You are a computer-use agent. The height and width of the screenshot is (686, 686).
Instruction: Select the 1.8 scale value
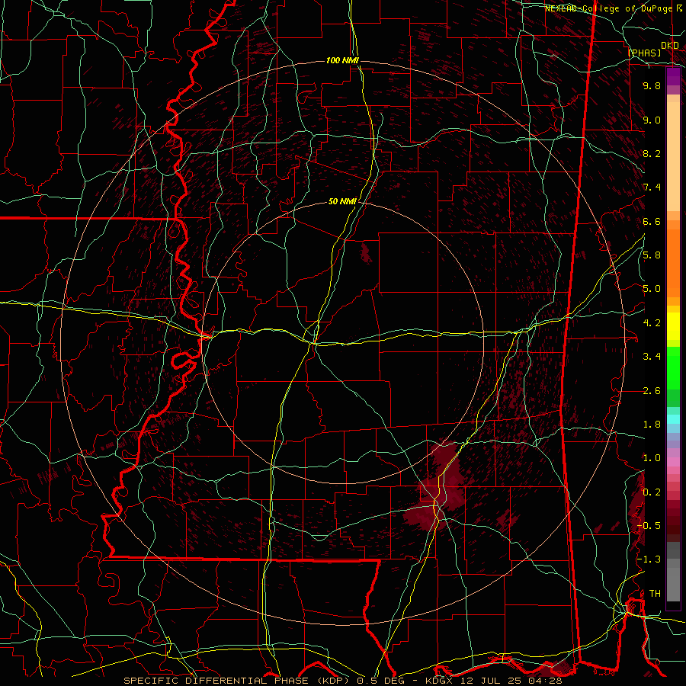tap(652, 425)
